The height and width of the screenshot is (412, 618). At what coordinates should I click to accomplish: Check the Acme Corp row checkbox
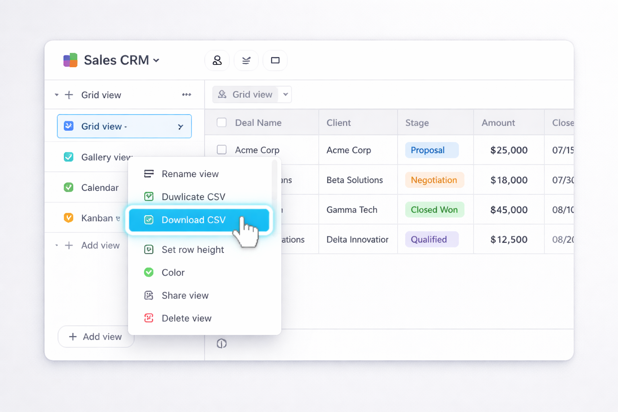(222, 150)
